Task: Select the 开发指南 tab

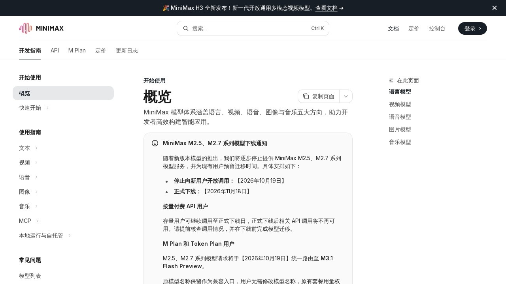Action: point(30,50)
